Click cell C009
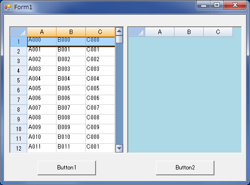This screenshot has width=250, height=185. pyautogui.click(x=100, y=129)
